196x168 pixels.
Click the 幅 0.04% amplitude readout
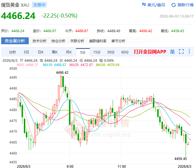pyautogui.click(x=107, y=61)
